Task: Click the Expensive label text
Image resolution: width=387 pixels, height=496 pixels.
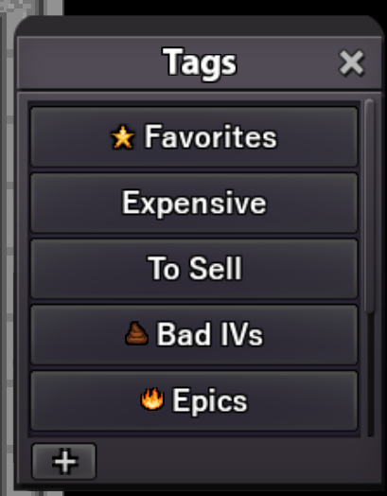Action: pyautogui.click(x=194, y=204)
